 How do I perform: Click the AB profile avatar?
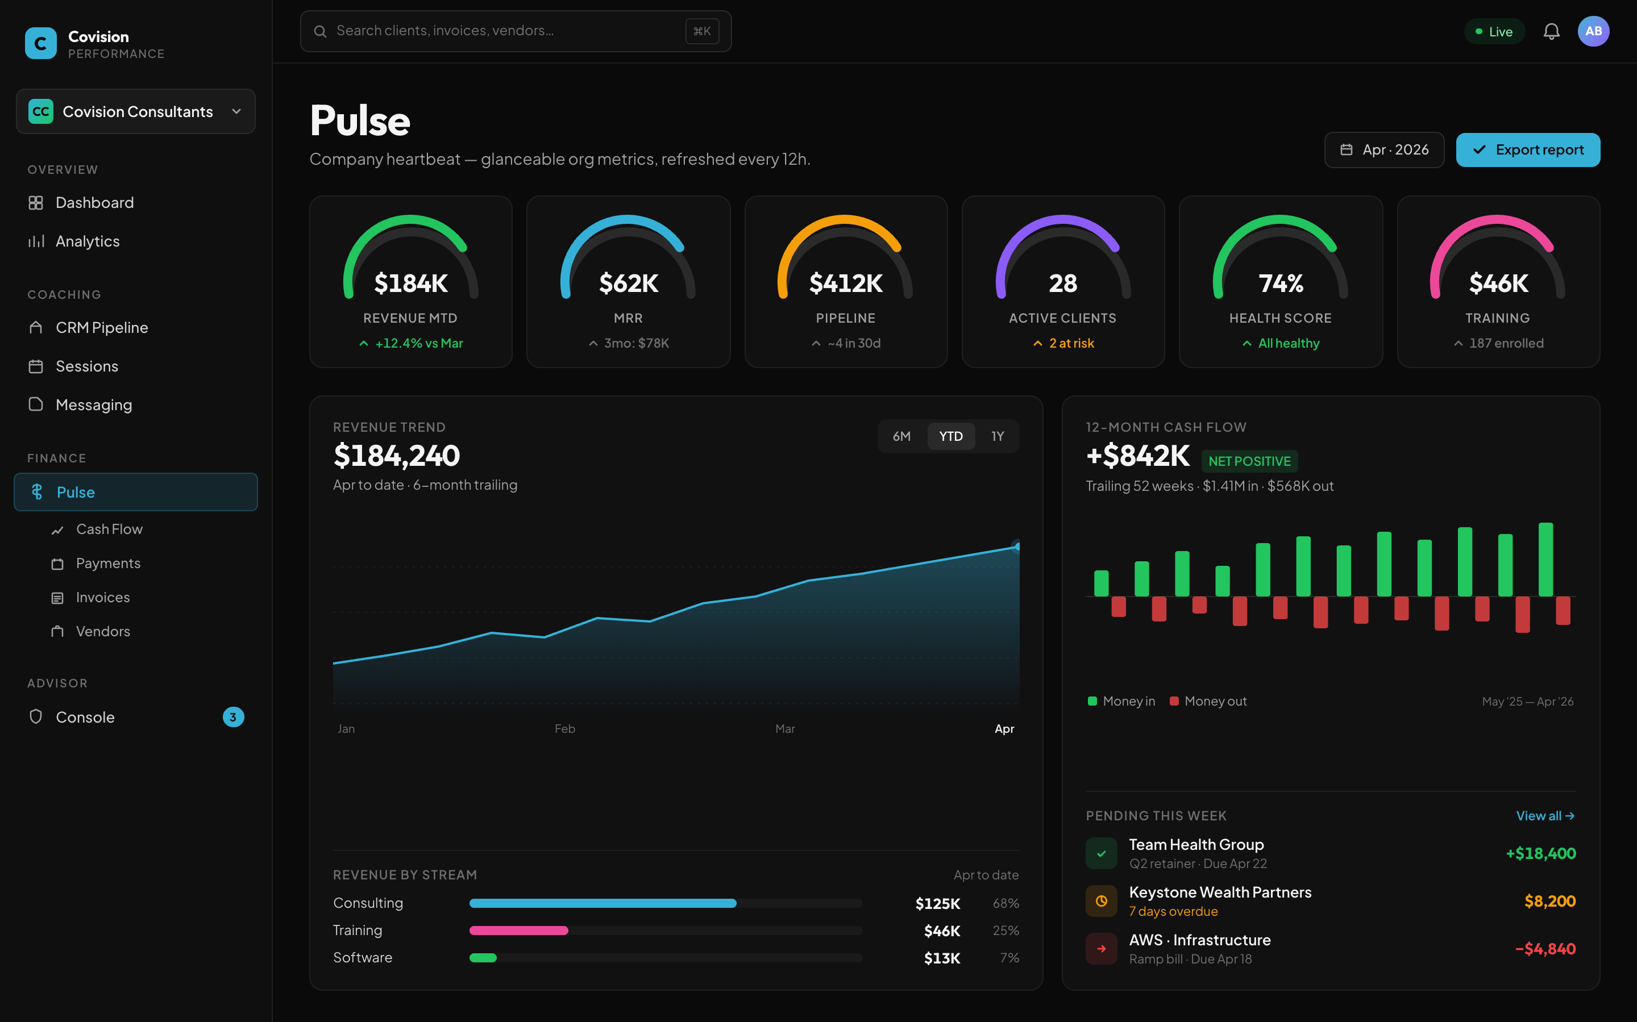pyautogui.click(x=1594, y=31)
